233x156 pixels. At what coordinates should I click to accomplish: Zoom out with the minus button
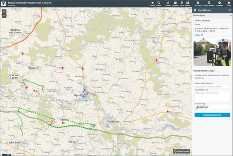(x=4, y=16)
